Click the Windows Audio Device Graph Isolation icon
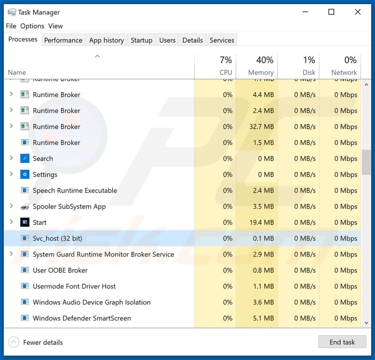 tap(25, 302)
